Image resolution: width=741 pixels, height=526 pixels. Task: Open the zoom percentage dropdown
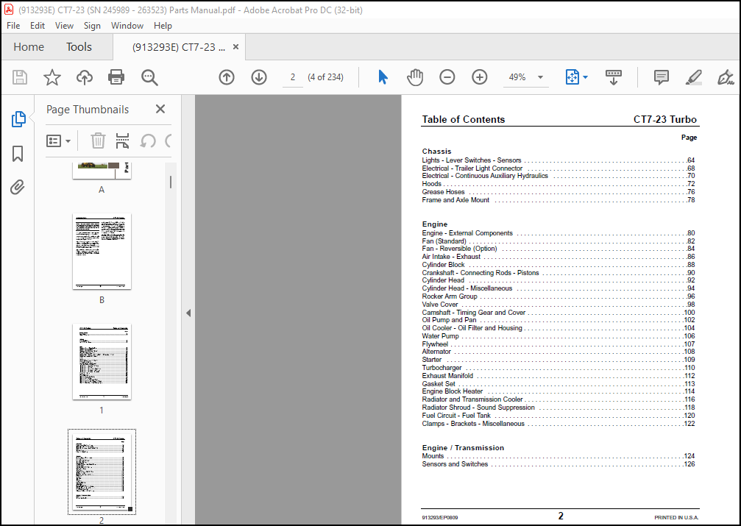coord(540,77)
